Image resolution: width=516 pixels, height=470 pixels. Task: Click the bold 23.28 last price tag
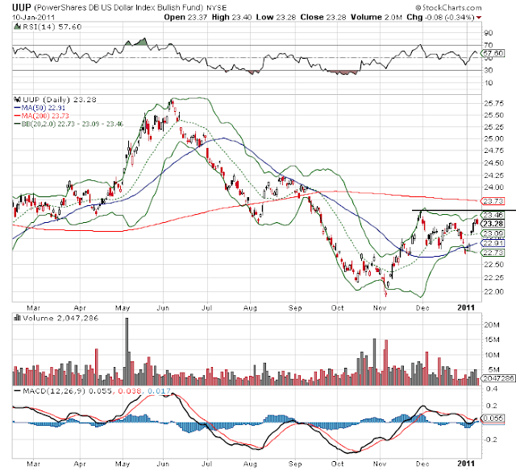click(493, 224)
